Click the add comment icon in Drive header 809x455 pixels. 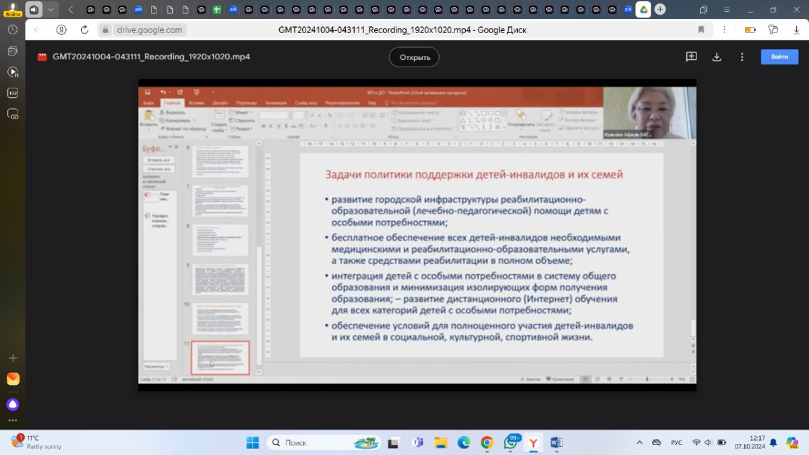[x=691, y=57]
